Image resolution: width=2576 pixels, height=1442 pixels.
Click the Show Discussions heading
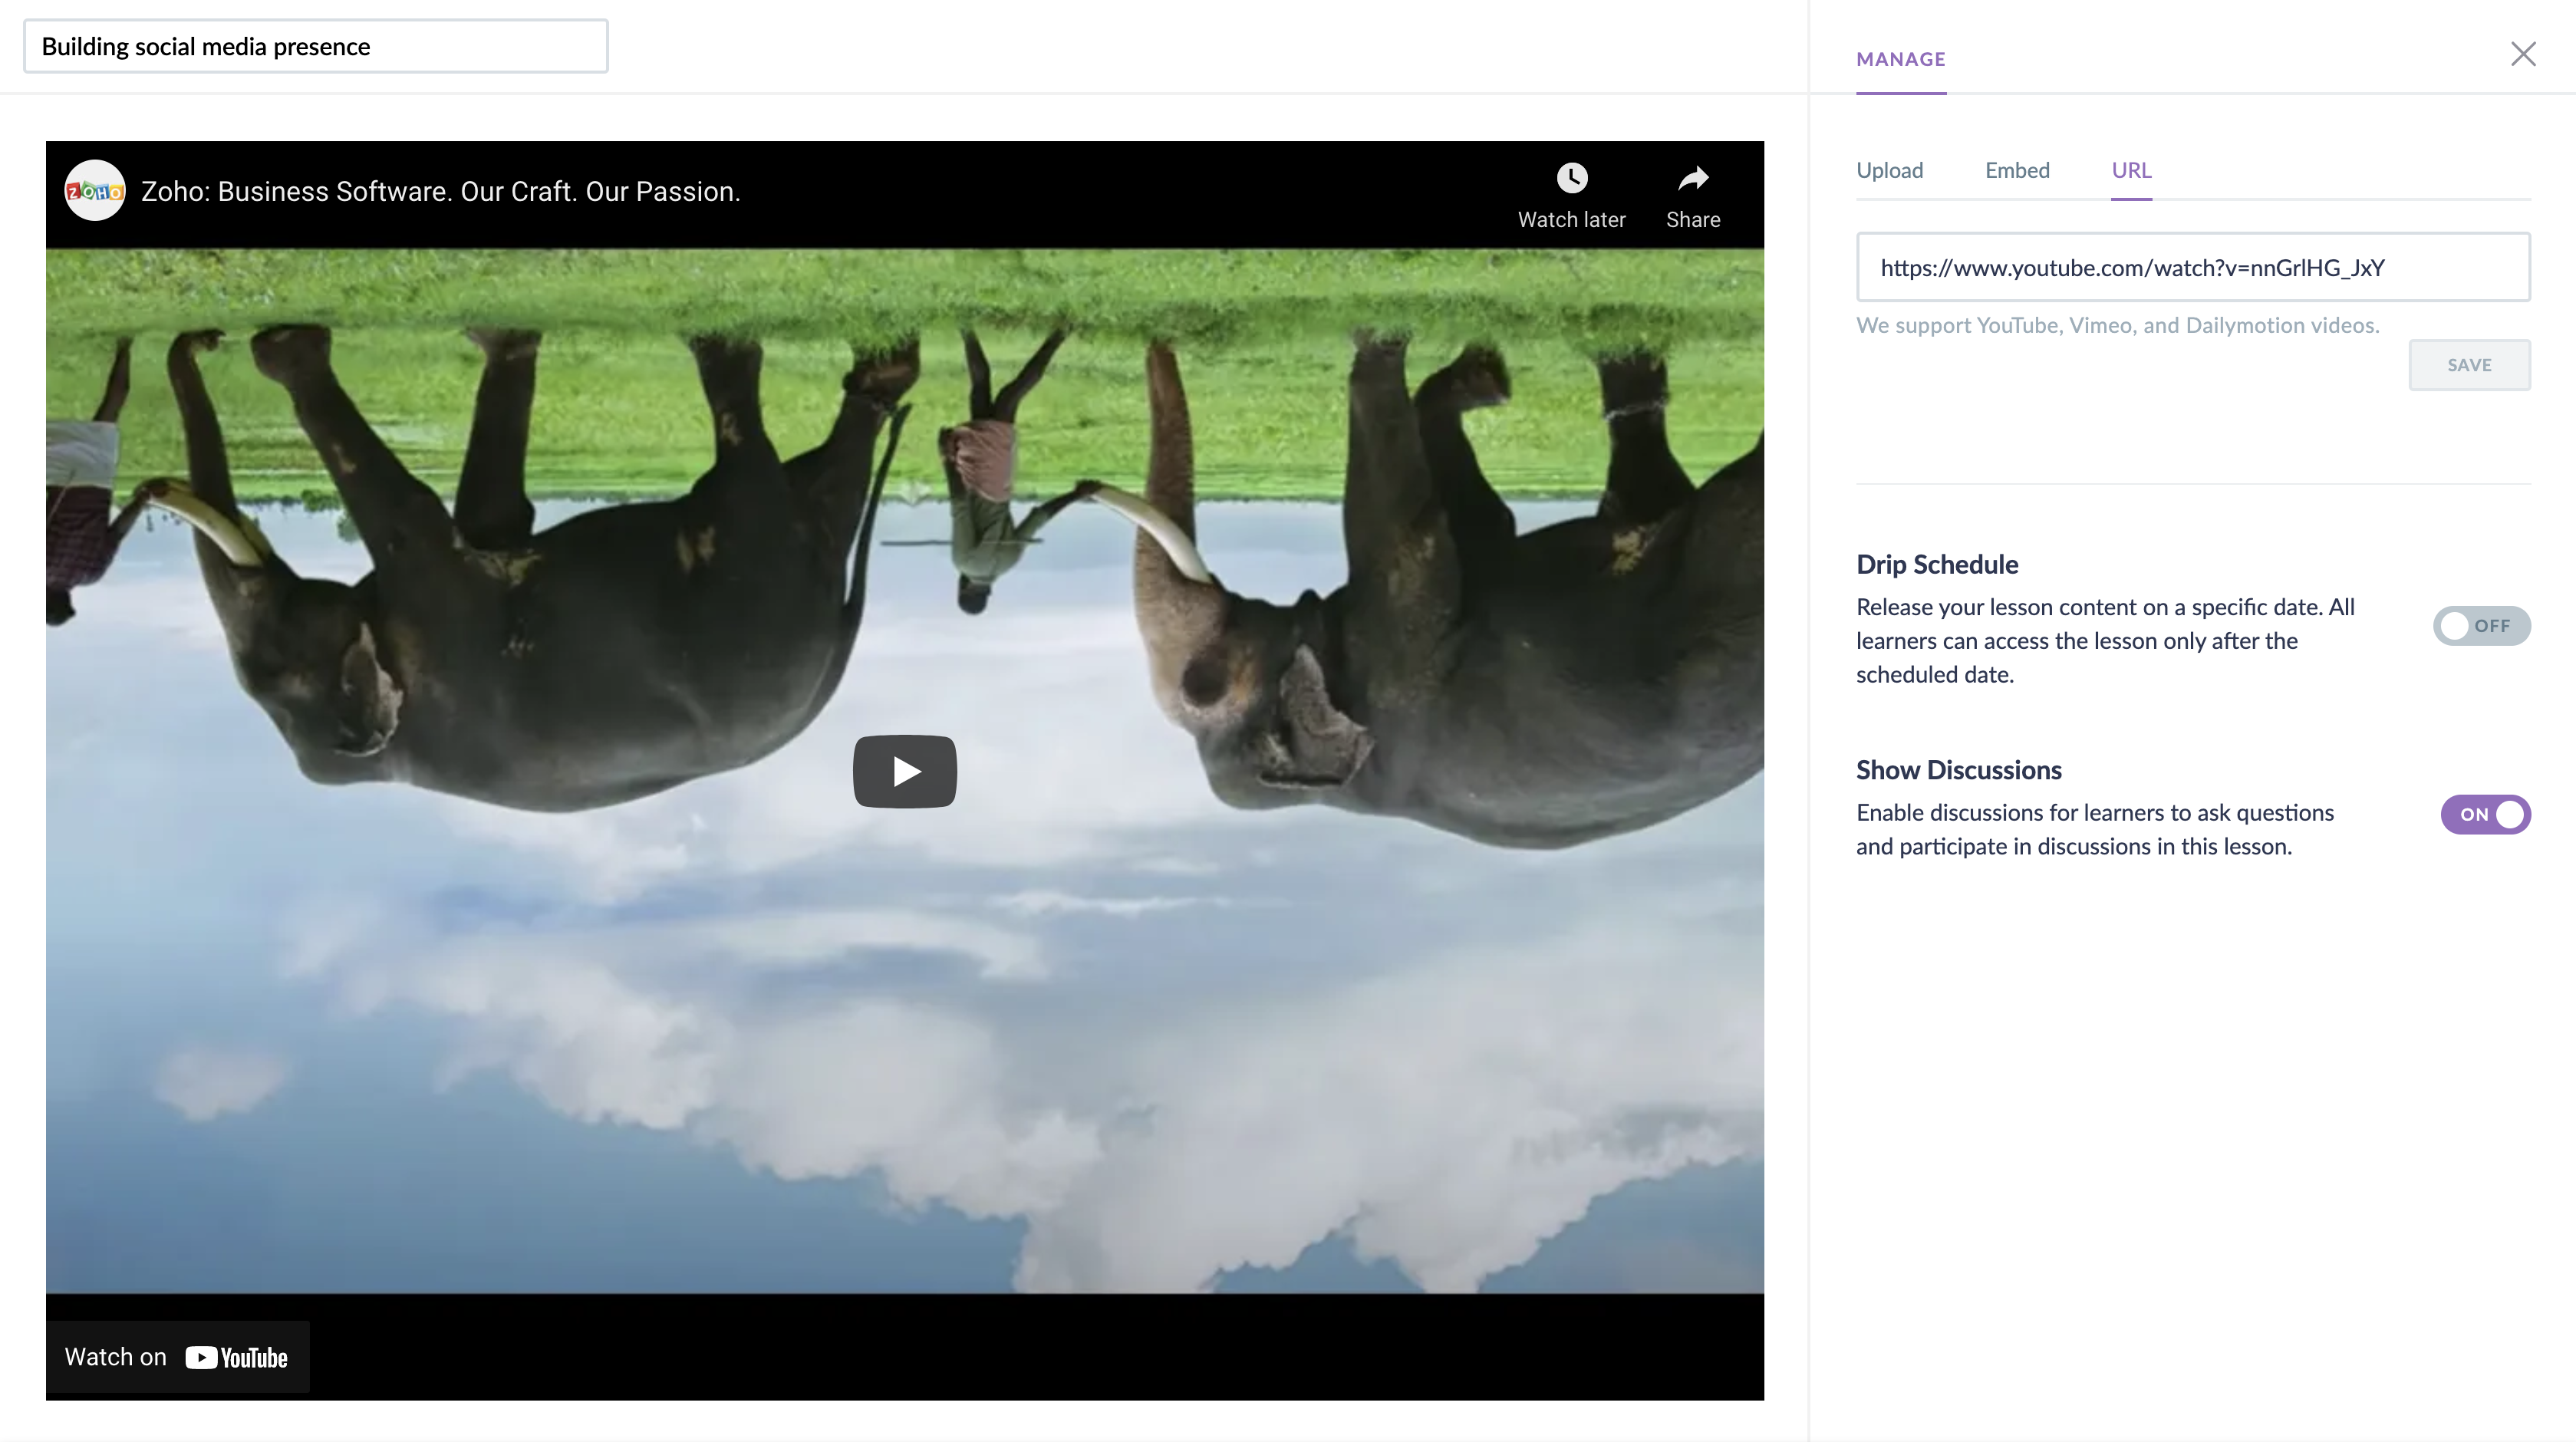pyautogui.click(x=1958, y=770)
